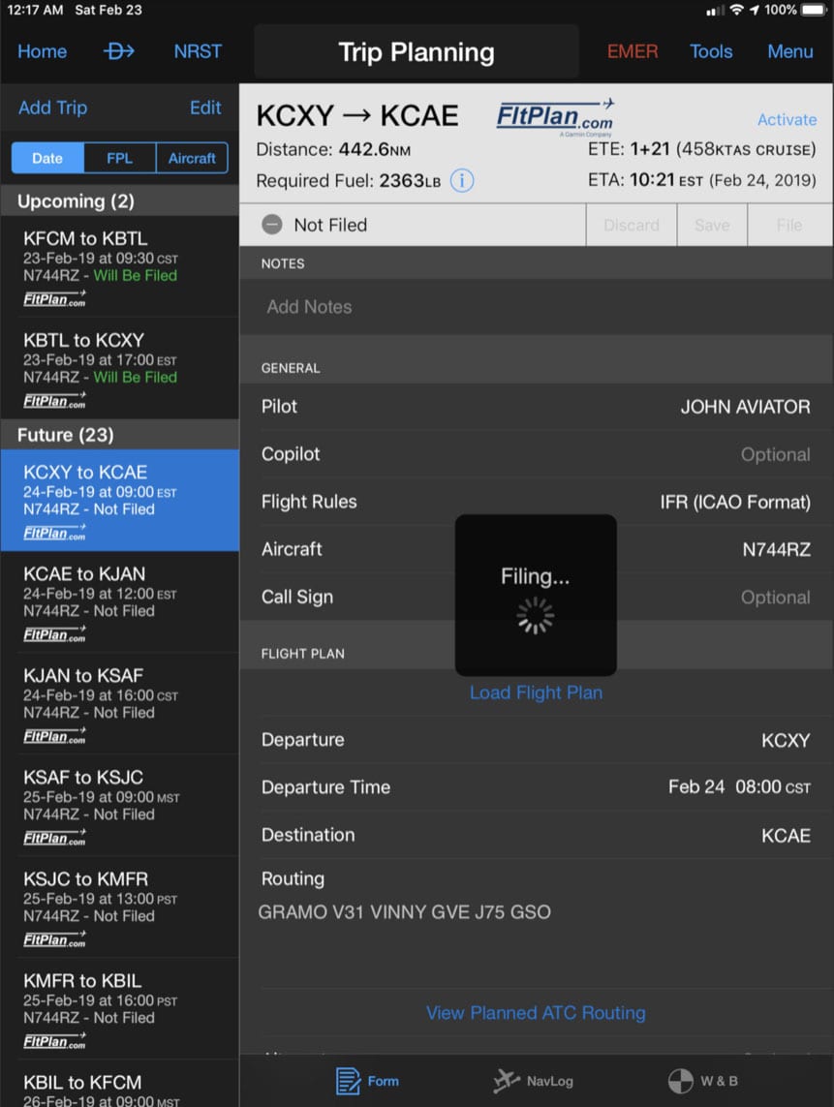Open Flight Rules IFR (ICAO Format) selector
834x1107 pixels.
pyautogui.click(x=536, y=502)
